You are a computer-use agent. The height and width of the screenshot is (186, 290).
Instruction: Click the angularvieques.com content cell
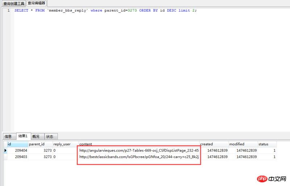click(139, 150)
